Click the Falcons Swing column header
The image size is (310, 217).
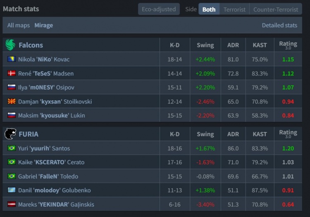205,45
